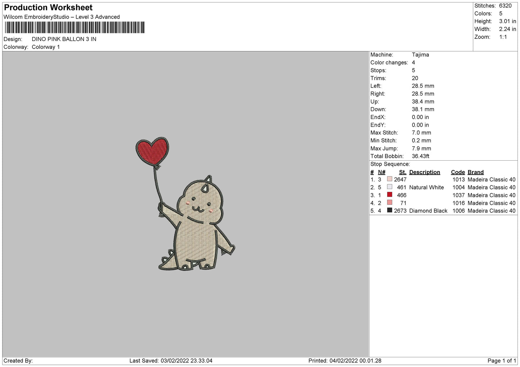
Task: Click the Machine value Tajima
Action: coord(420,55)
